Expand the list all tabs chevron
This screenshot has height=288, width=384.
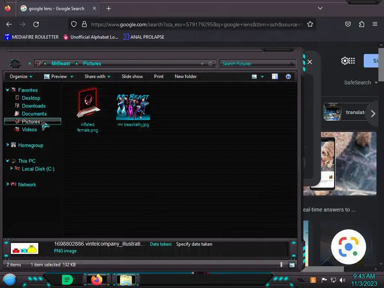tap(320, 8)
